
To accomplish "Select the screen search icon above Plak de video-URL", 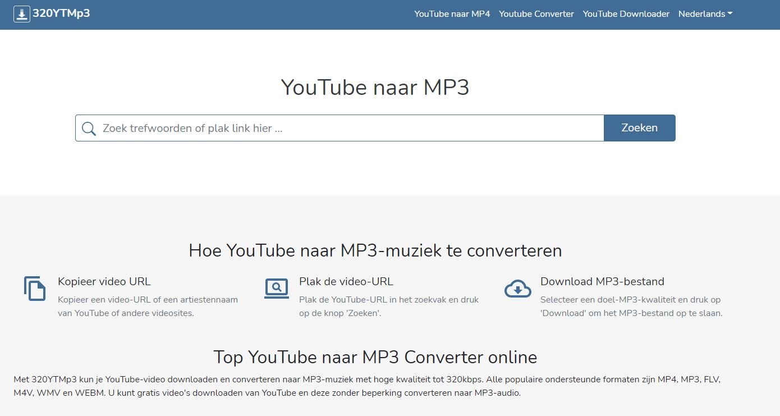I will click(x=276, y=289).
